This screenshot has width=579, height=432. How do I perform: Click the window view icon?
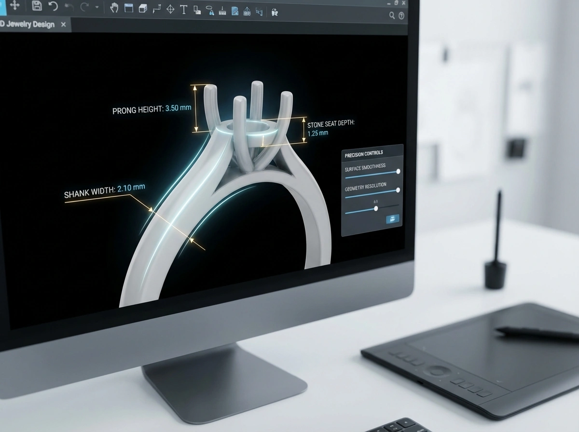point(128,8)
